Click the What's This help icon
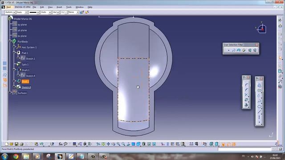 [x=53, y=144]
